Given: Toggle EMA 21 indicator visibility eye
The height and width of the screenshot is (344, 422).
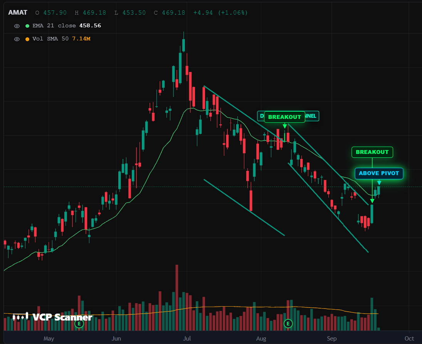Looking at the screenshot, I should (17, 26).
